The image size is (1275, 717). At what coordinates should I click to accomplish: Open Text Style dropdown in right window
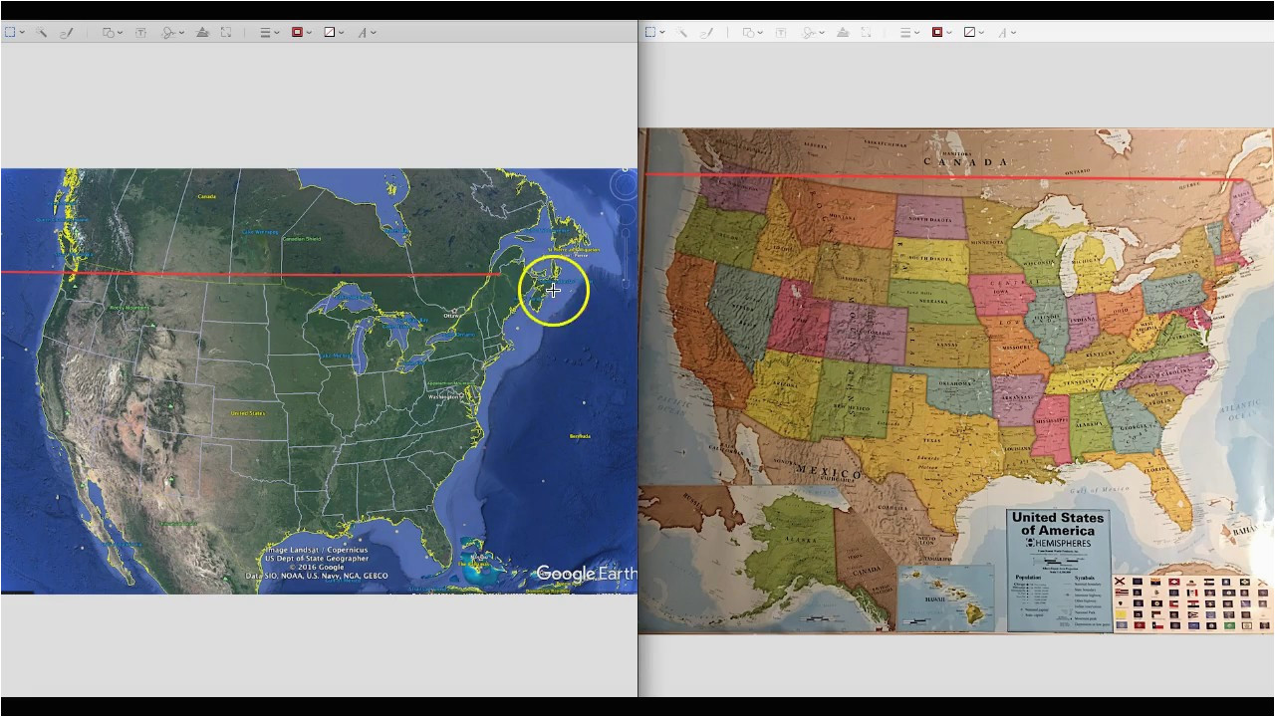(x=1005, y=32)
